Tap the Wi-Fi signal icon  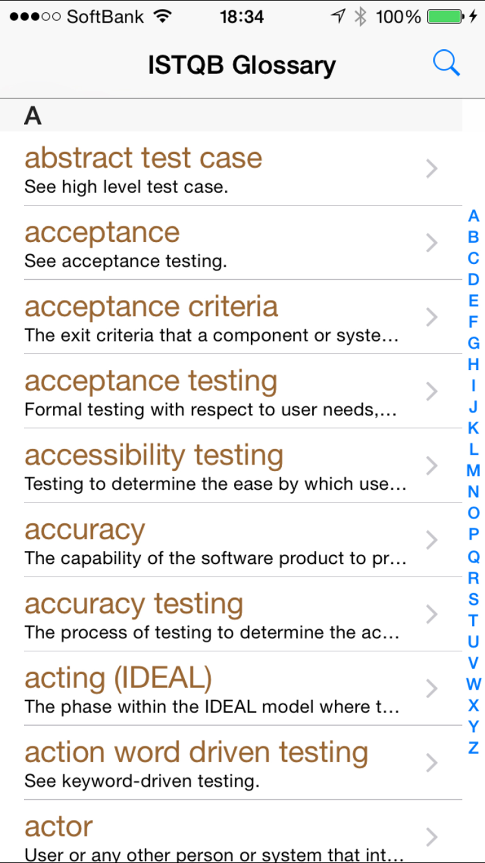(x=163, y=17)
